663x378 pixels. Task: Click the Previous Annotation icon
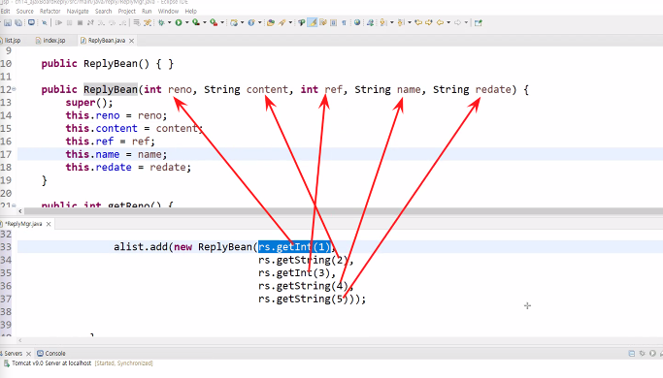coord(401,23)
